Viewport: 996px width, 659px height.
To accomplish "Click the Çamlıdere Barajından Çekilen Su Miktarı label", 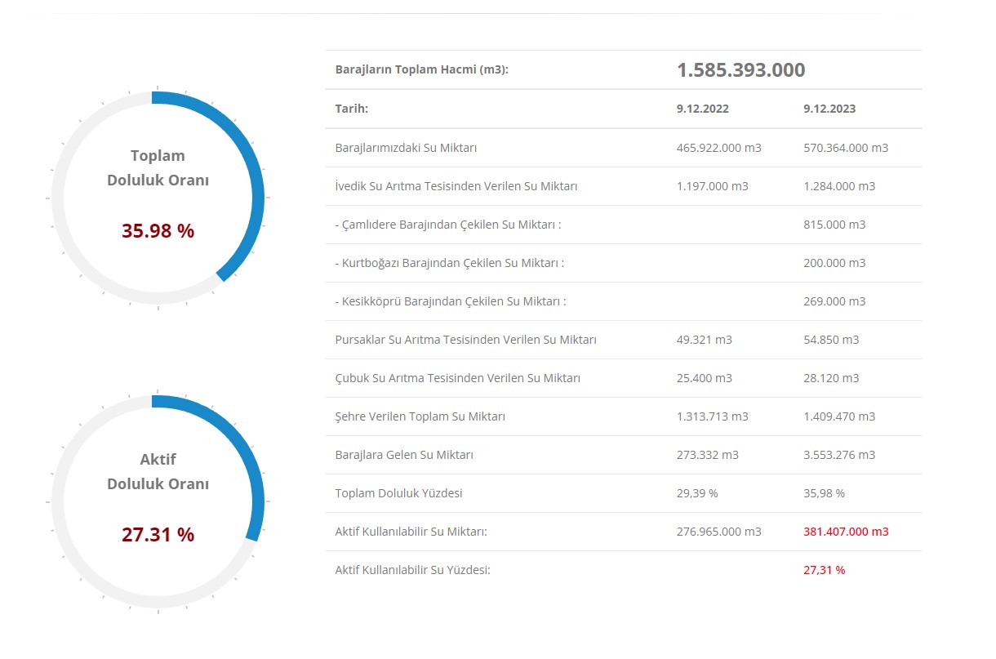I will tap(448, 225).
